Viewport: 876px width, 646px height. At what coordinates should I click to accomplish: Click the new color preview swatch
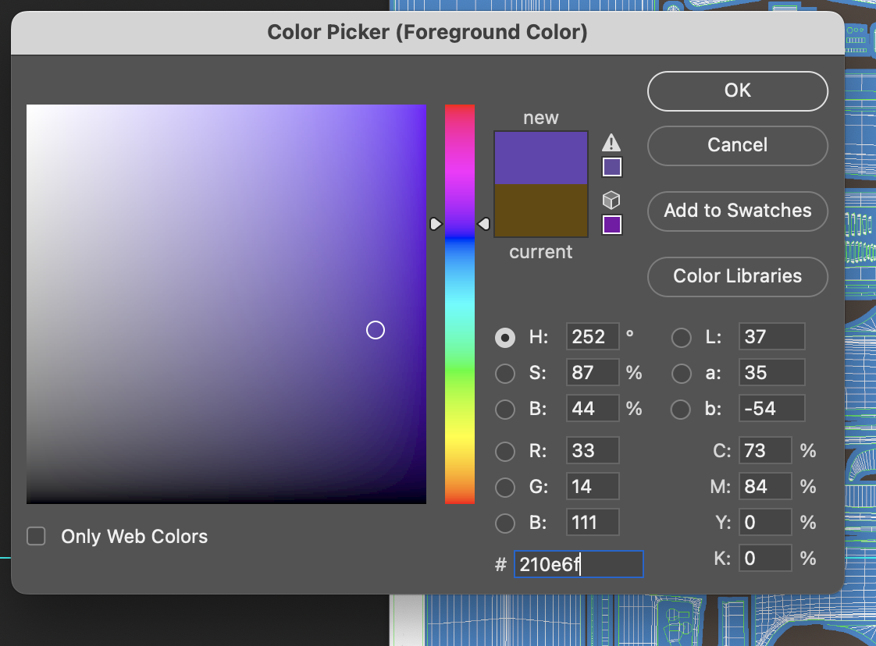pyautogui.click(x=541, y=158)
